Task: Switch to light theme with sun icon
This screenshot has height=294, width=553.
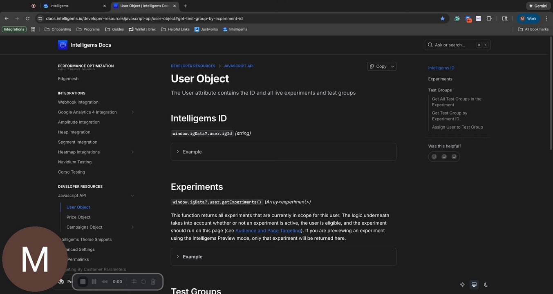Action: [x=462, y=285]
